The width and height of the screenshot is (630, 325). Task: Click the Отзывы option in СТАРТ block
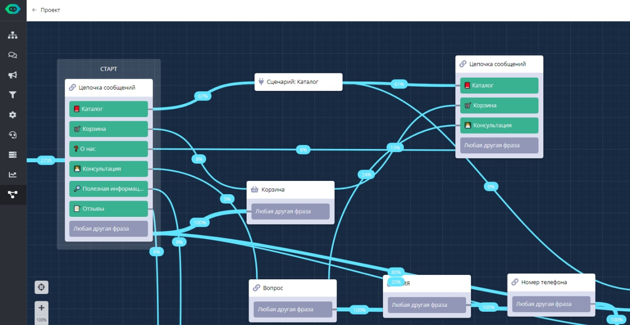(108, 208)
